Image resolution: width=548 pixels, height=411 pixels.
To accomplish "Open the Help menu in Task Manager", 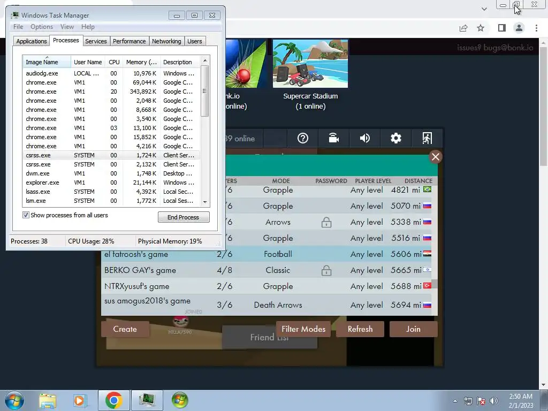I will point(88,27).
